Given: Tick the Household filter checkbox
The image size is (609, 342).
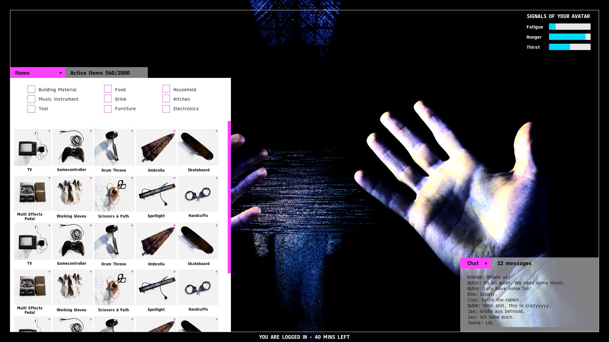Looking at the screenshot, I should tap(166, 89).
